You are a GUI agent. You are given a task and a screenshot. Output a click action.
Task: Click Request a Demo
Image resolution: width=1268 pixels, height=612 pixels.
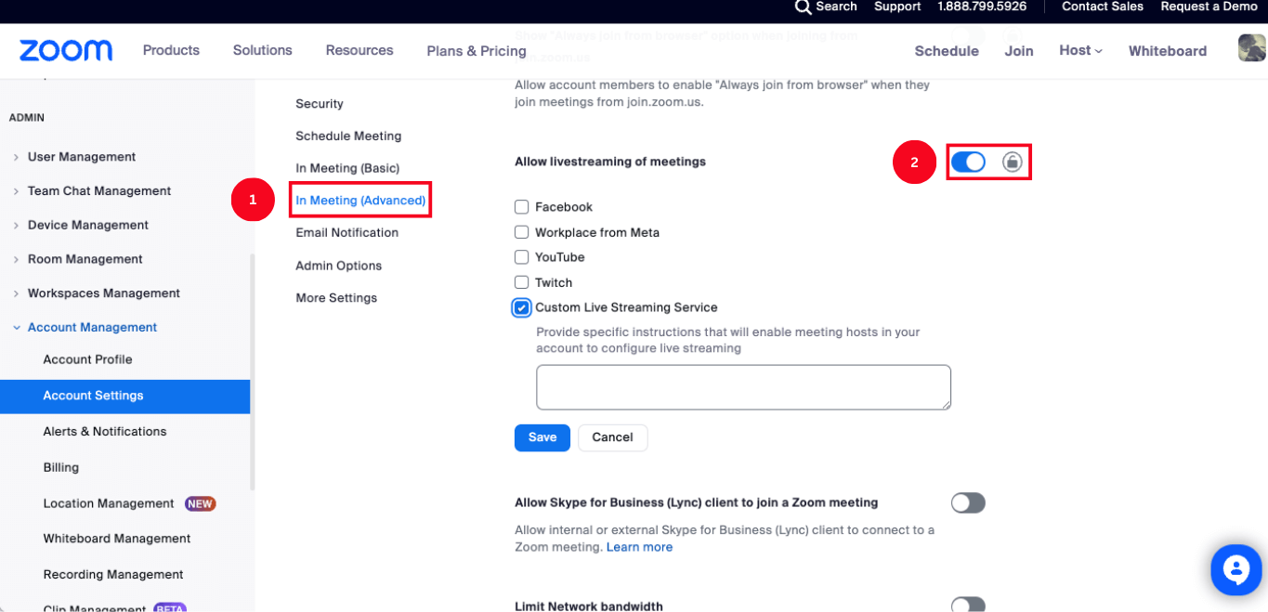1209,7
